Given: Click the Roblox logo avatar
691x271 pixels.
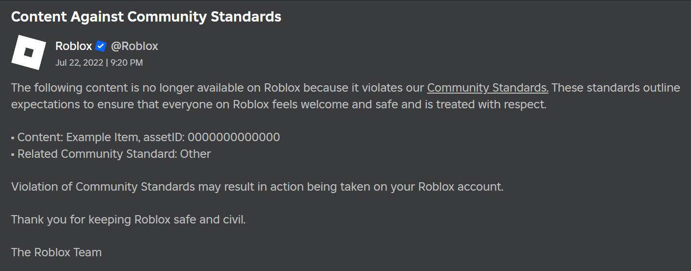Looking at the screenshot, I should pyautogui.click(x=28, y=52).
